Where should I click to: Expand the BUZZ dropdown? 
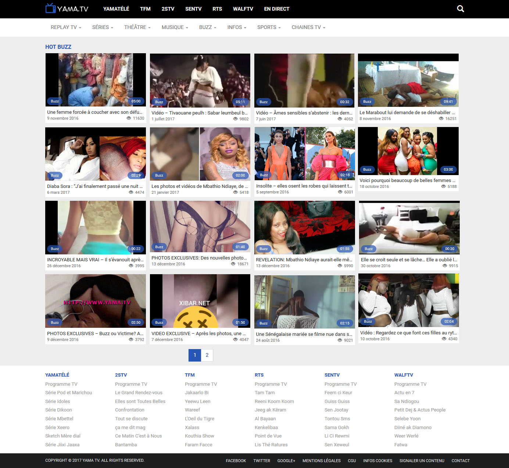click(x=208, y=27)
